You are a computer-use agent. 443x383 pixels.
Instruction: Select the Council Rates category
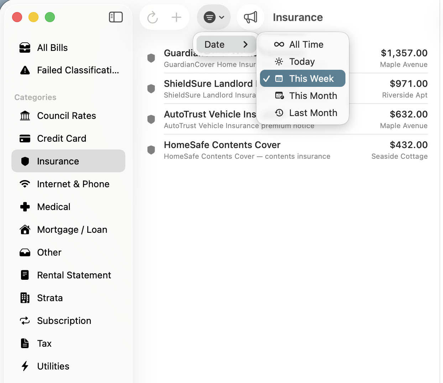click(68, 116)
